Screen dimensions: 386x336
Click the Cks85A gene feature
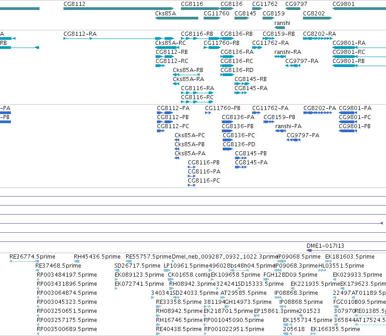pos(176,18)
